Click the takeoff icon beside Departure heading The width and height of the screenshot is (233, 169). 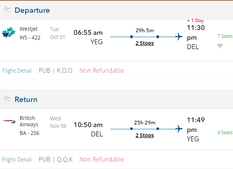[x=7, y=10]
